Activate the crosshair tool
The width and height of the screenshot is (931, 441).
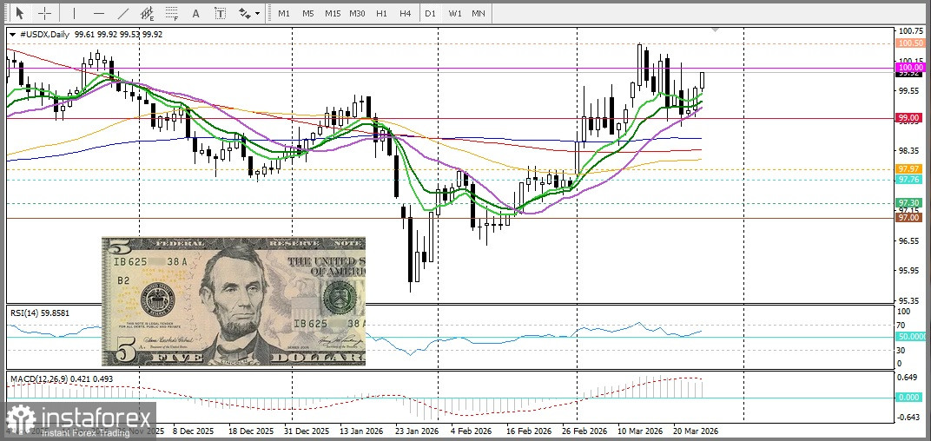click(43, 13)
